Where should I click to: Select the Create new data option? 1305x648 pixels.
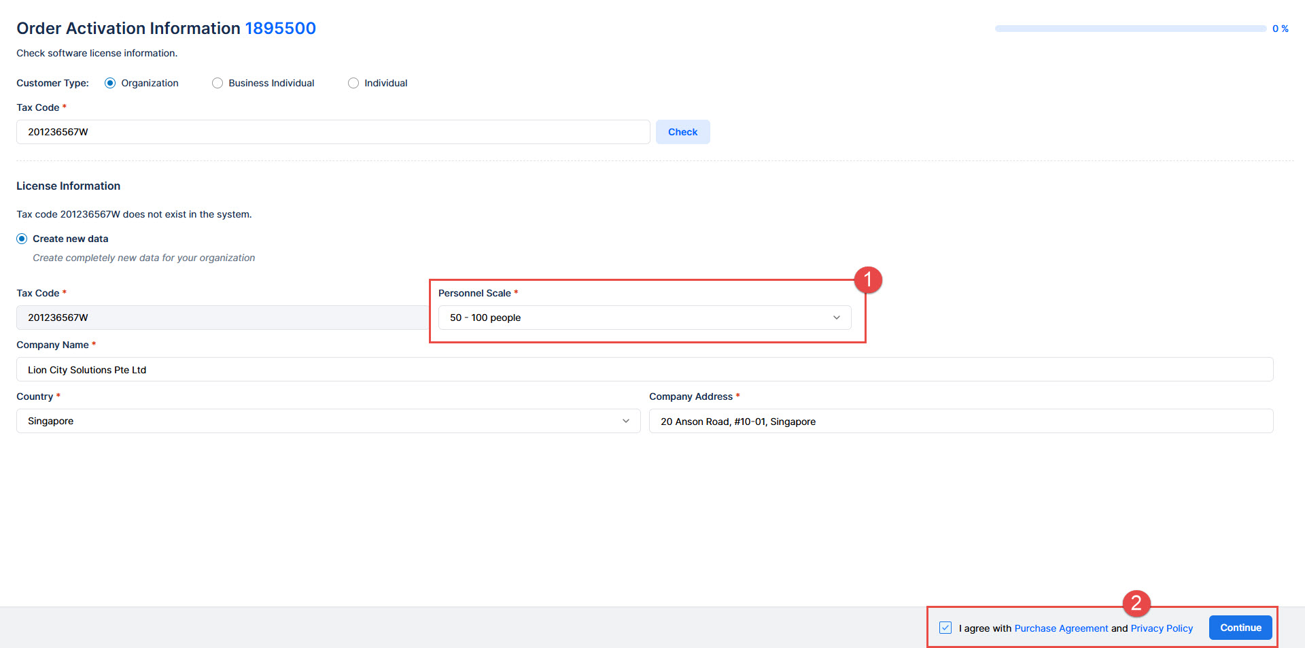click(x=22, y=239)
